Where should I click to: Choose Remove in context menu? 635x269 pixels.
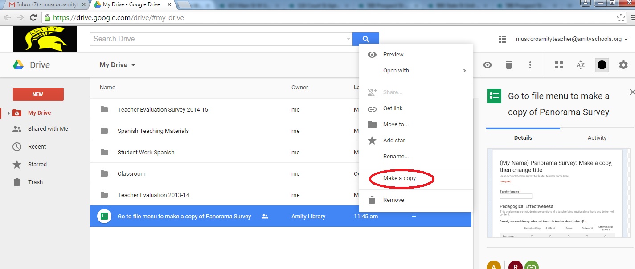click(x=416, y=200)
